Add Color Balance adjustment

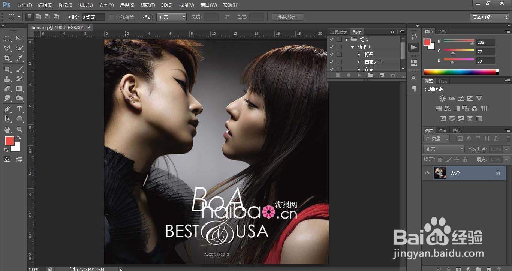pyautogui.click(x=447, y=109)
